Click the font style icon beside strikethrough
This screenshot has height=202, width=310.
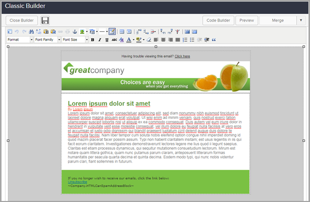coord(121,40)
